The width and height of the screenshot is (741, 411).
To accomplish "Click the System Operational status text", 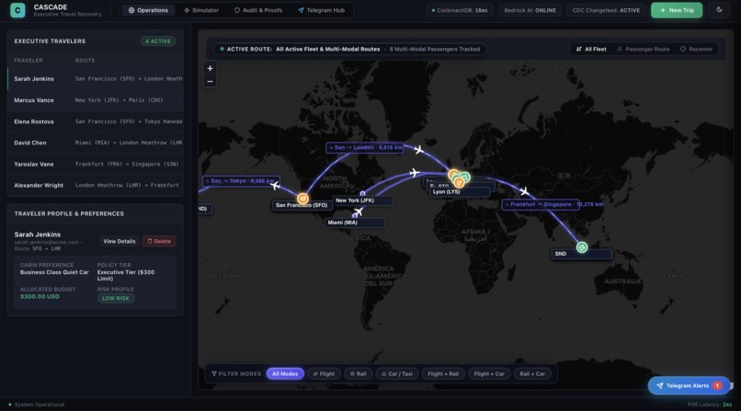I will point(40,405).
